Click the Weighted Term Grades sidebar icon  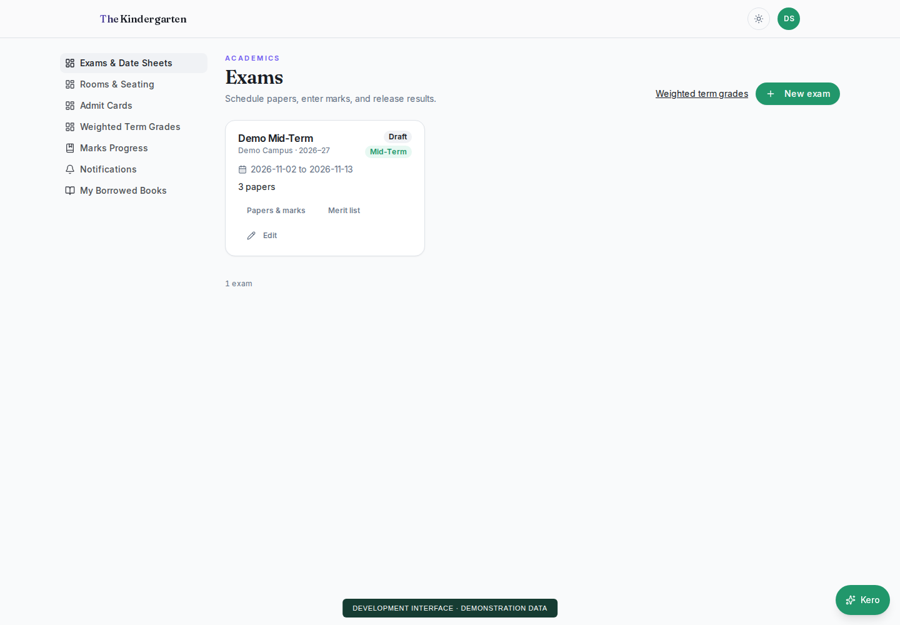coord(70,127)
